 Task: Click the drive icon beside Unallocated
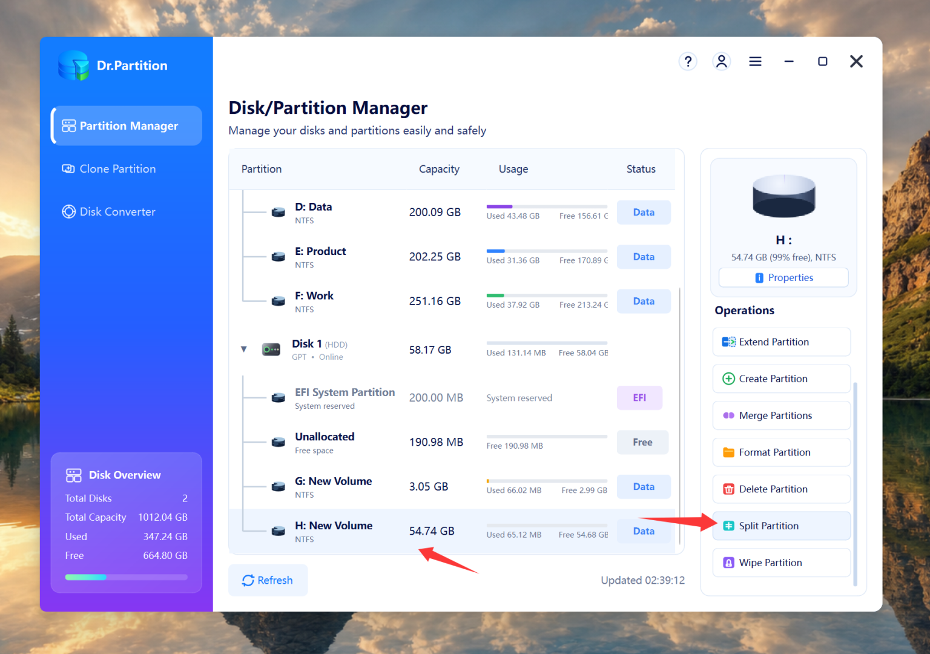[279, 442]
